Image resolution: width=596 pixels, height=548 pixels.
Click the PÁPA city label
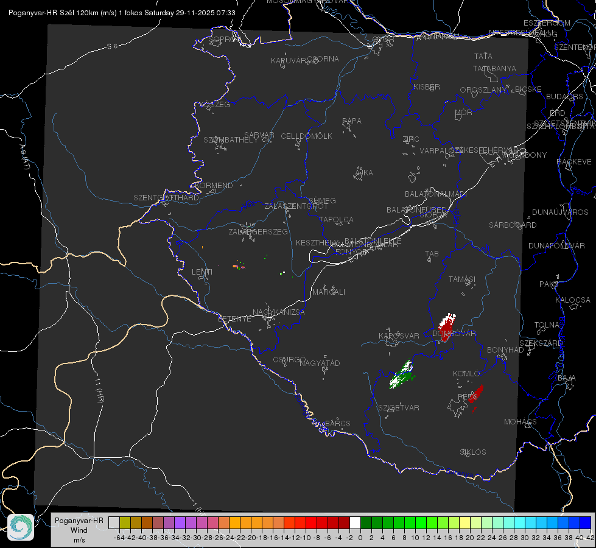point(352,121)
